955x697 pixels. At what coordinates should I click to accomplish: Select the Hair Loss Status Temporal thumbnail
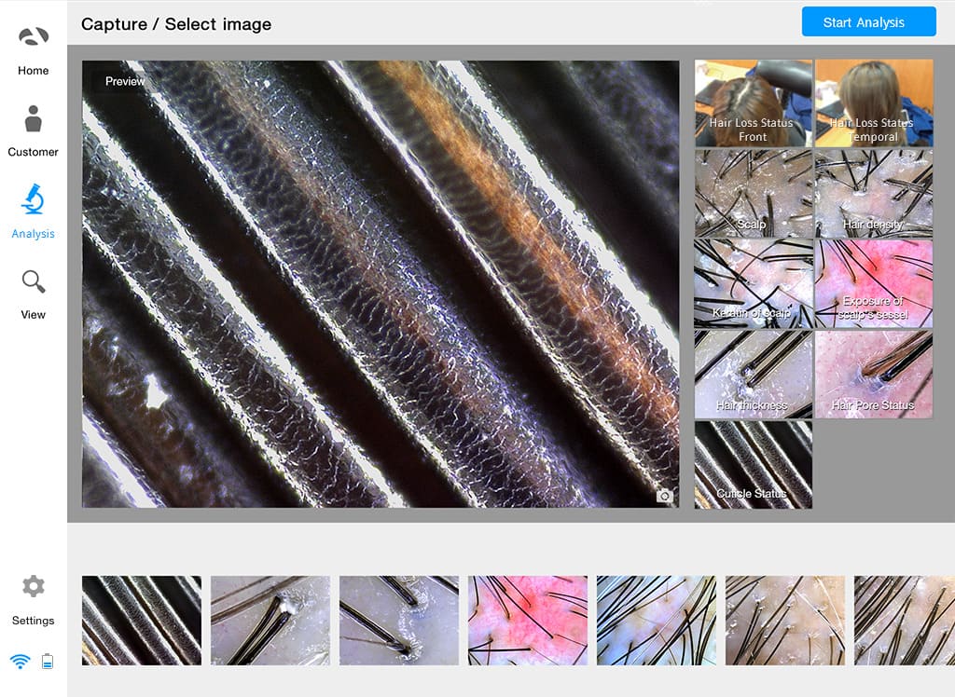pyautogui.click(x=874, y=102)
